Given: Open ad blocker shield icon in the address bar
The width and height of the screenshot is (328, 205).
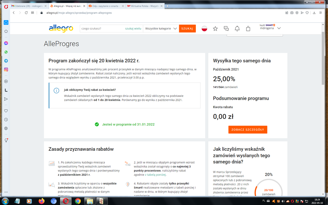Looking at the screenshot, I should click(297, 13).
